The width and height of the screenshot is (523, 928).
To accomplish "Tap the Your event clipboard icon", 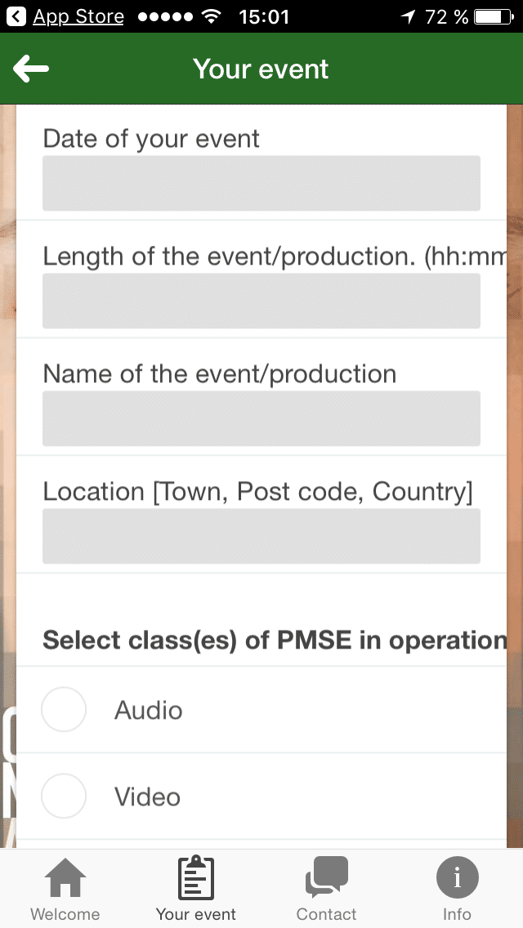I will pos(196,878).
